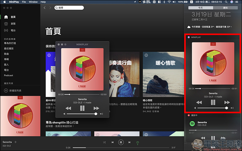Click the Senorita song title in bottom bar
This screenshot has height=151, width=242.
click(7, 142)
